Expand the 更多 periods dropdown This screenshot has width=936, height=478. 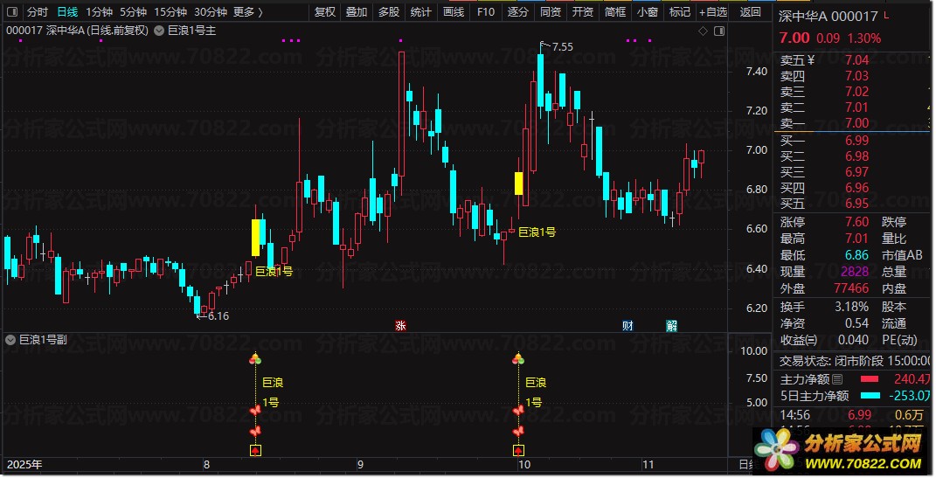247,12
